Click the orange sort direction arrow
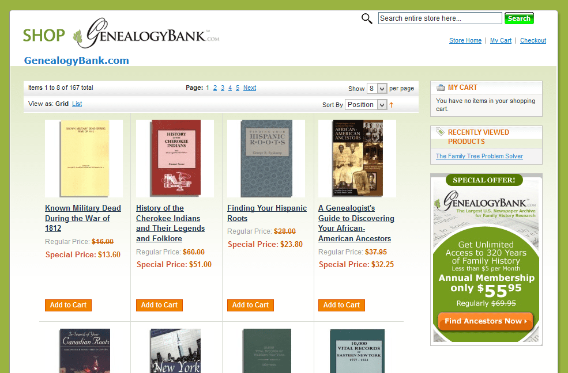The width and height of the screenshot is (568, 373). click(x=391, y=105)
